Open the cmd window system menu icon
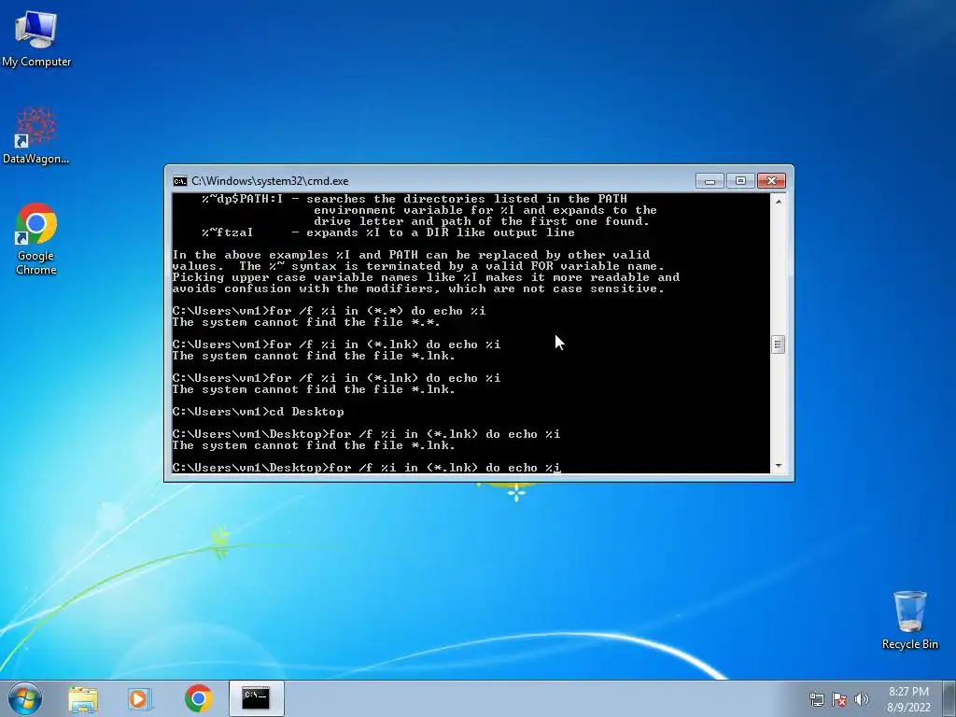This screenshot has height=717, width=956. click(x=180, y=181)
